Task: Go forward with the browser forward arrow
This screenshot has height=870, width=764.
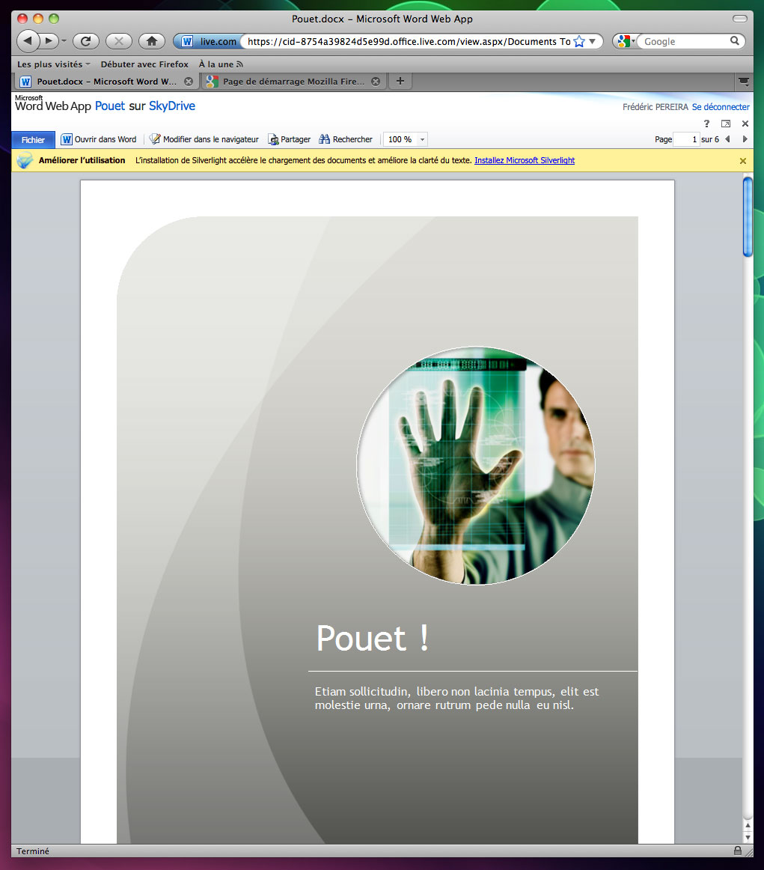Action: tap(49, 41)
